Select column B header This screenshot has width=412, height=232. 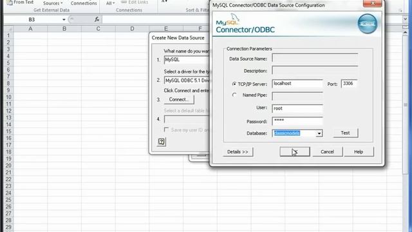click(64, 28)
